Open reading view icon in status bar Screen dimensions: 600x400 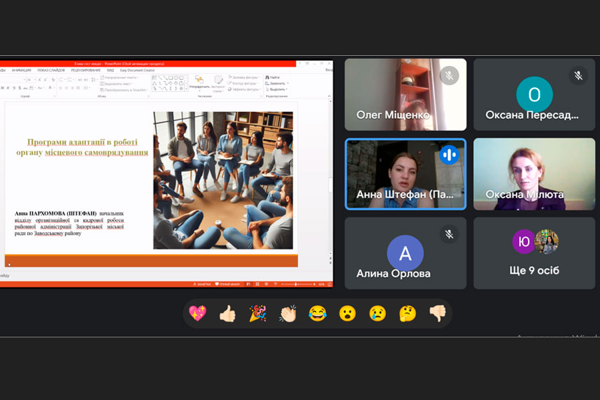tap(266, 284)
